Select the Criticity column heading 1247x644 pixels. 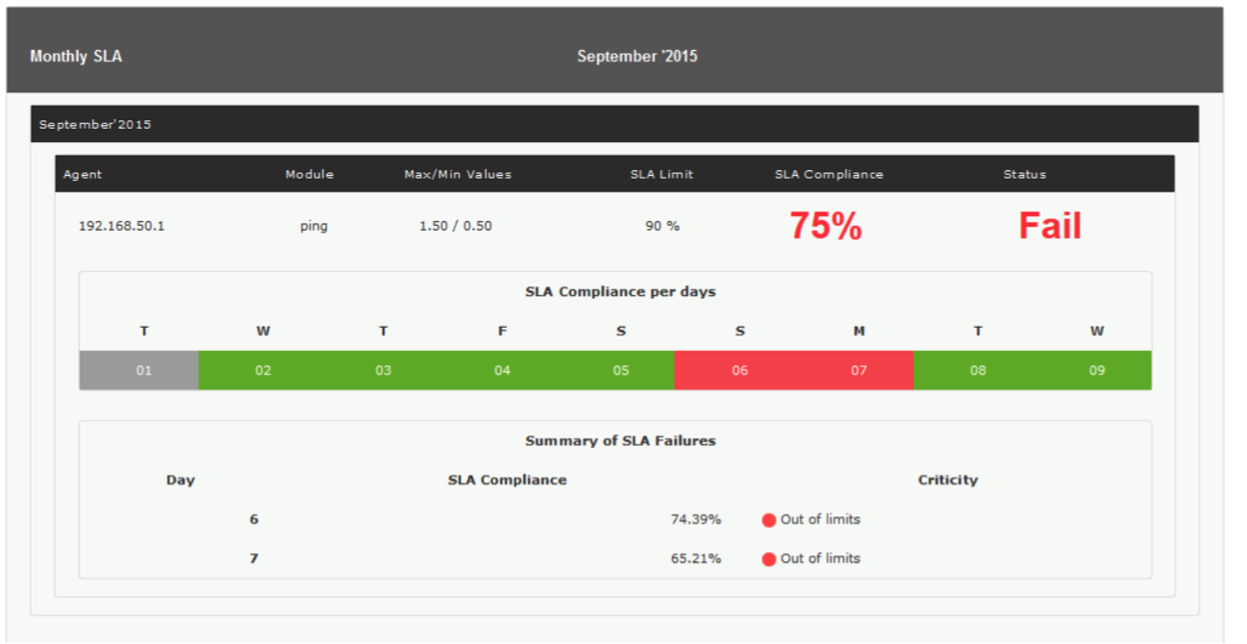click(x=948, y=481)
